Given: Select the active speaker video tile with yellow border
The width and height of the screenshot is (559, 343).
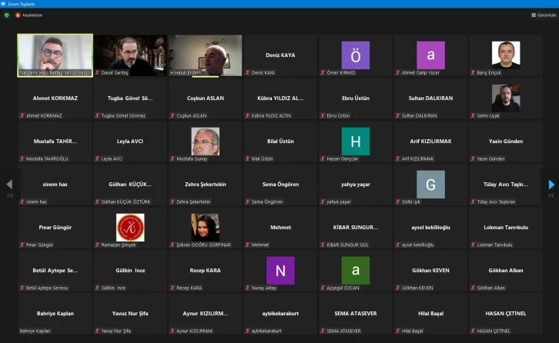Looking at the screenshot, I should point(55,55).
